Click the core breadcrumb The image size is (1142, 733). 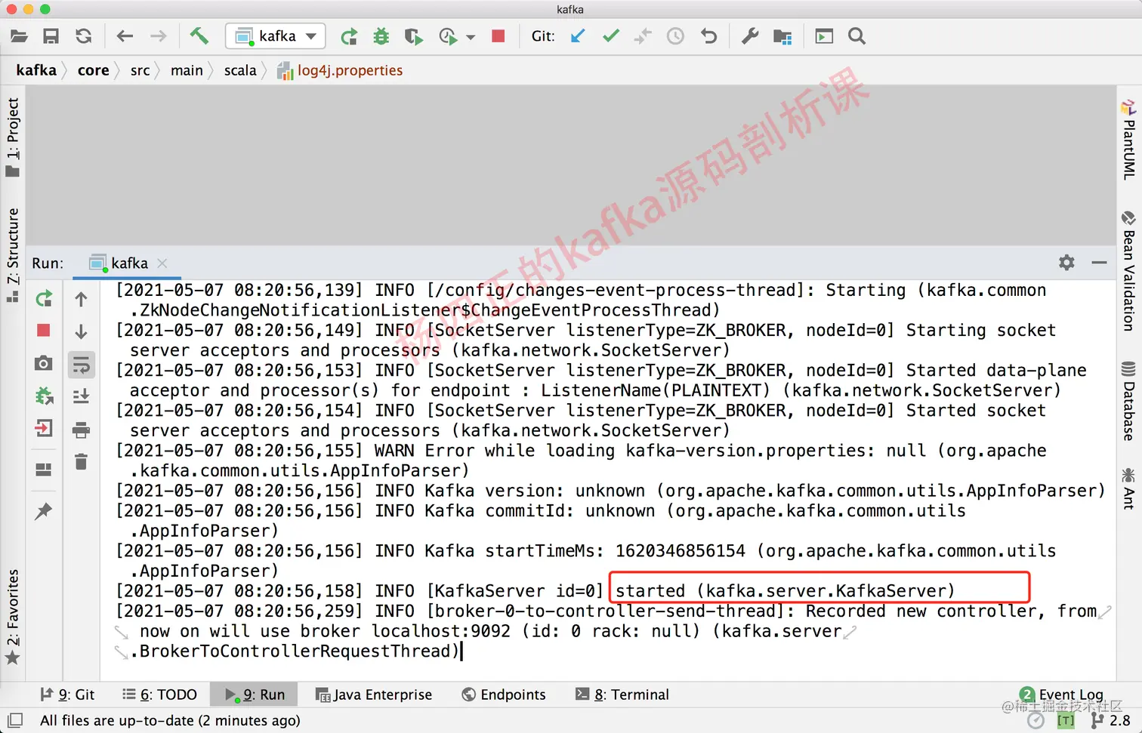[94, 70]
